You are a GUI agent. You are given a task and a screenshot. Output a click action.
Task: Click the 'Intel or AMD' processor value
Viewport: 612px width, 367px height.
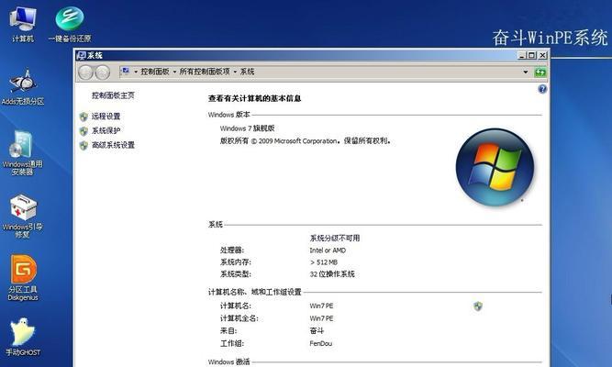click(328, 250)
